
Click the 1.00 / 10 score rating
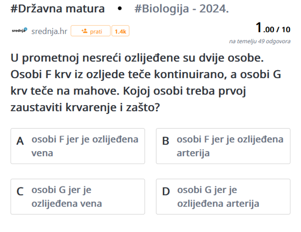pyautogui.click(x=273, y=28)
